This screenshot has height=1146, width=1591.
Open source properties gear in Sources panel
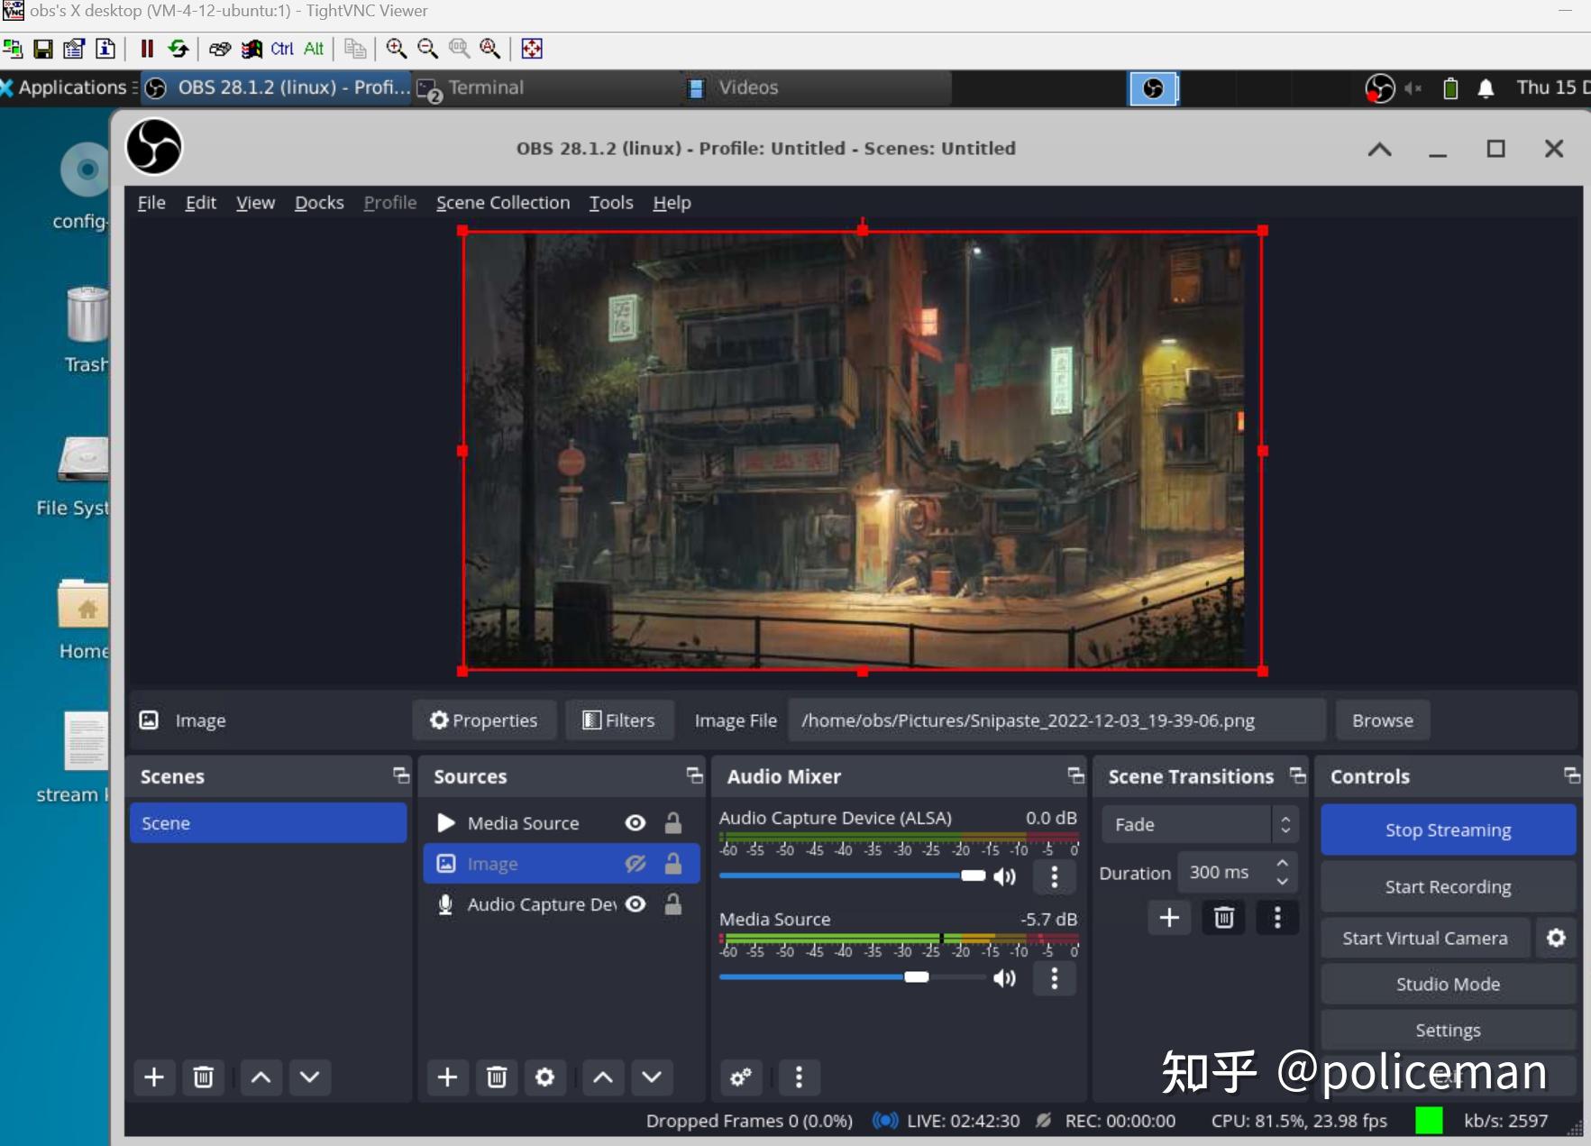544,1077
